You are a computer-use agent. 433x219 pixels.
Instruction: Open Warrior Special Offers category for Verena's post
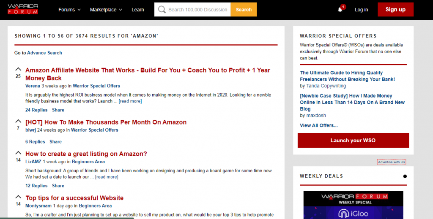96,86
